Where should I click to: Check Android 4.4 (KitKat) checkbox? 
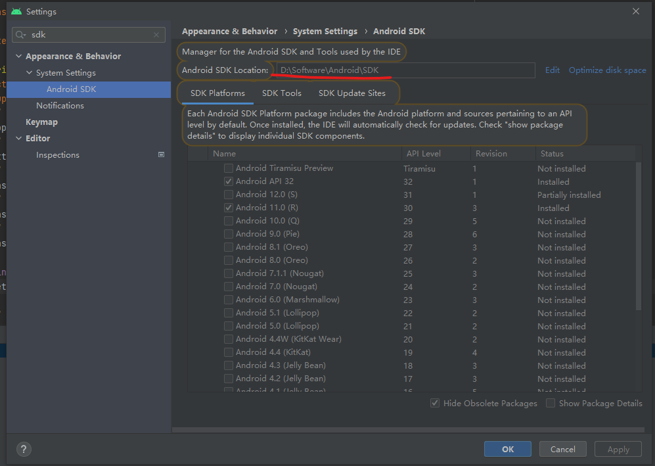(229, 352)
